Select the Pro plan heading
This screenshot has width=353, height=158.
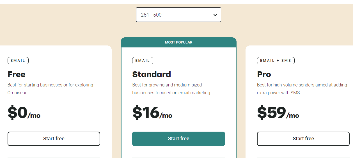[264, 74]
